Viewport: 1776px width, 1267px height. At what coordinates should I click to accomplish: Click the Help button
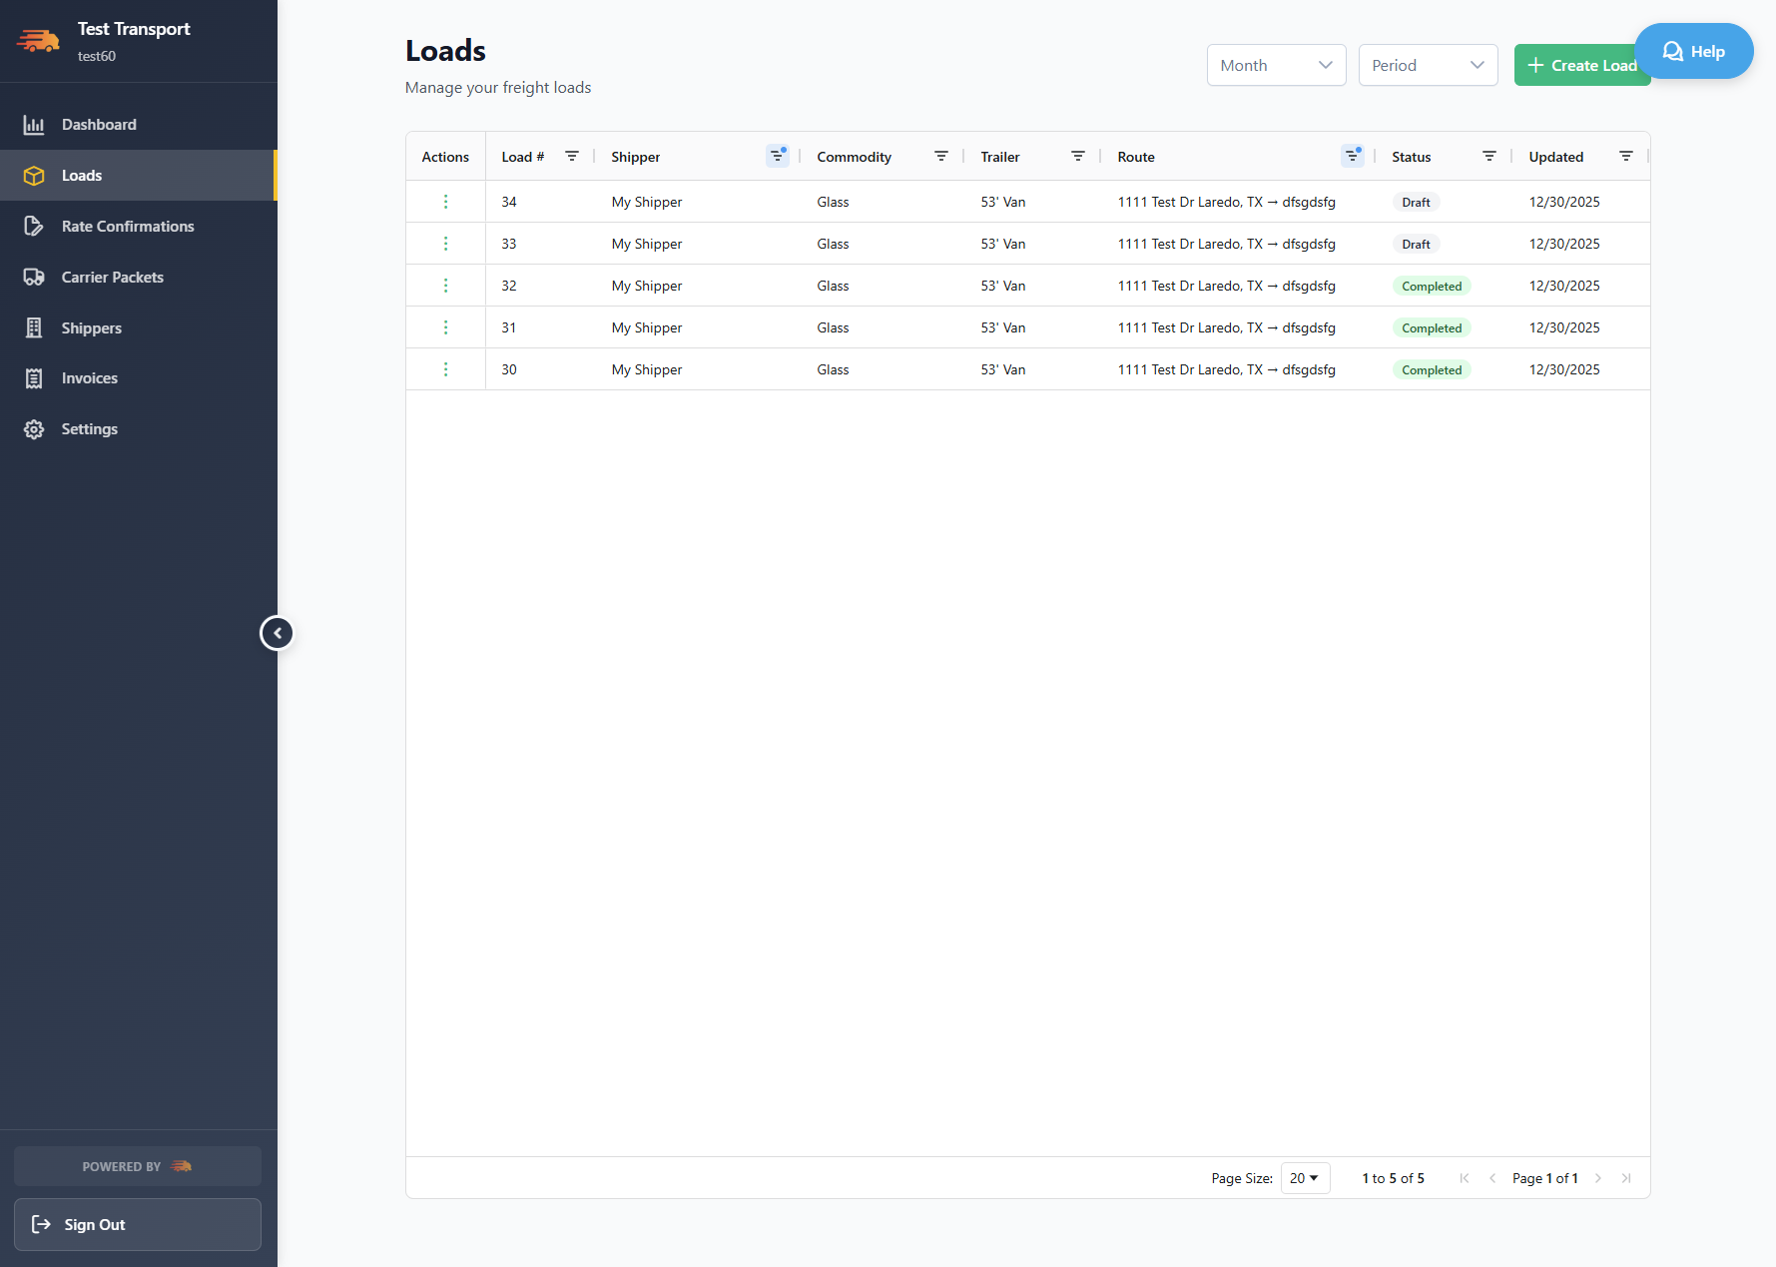(1694, 51)
